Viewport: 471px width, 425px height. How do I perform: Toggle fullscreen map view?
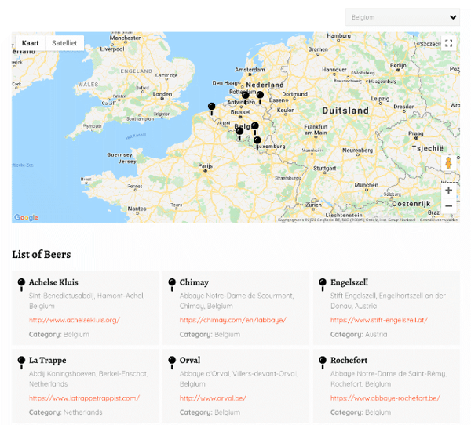click(448, 43)
